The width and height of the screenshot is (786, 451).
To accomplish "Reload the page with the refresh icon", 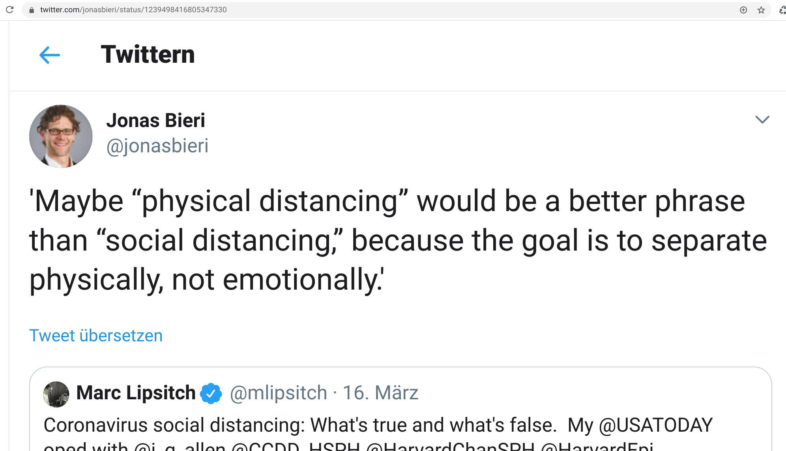I will tap(10, 9).
